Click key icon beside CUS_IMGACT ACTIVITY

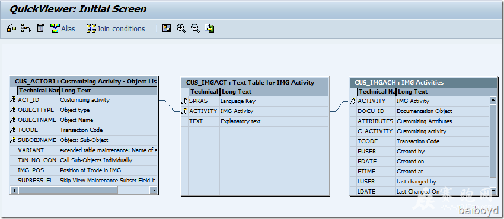coord(184,111)
